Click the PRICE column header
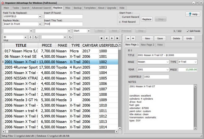Screen dimensions: 204x139 [x=47, y=46]
